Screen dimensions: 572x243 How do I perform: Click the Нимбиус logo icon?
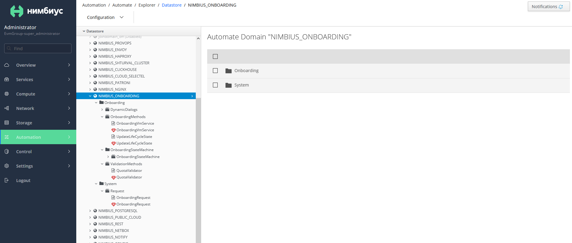click(x=17, y=11)
